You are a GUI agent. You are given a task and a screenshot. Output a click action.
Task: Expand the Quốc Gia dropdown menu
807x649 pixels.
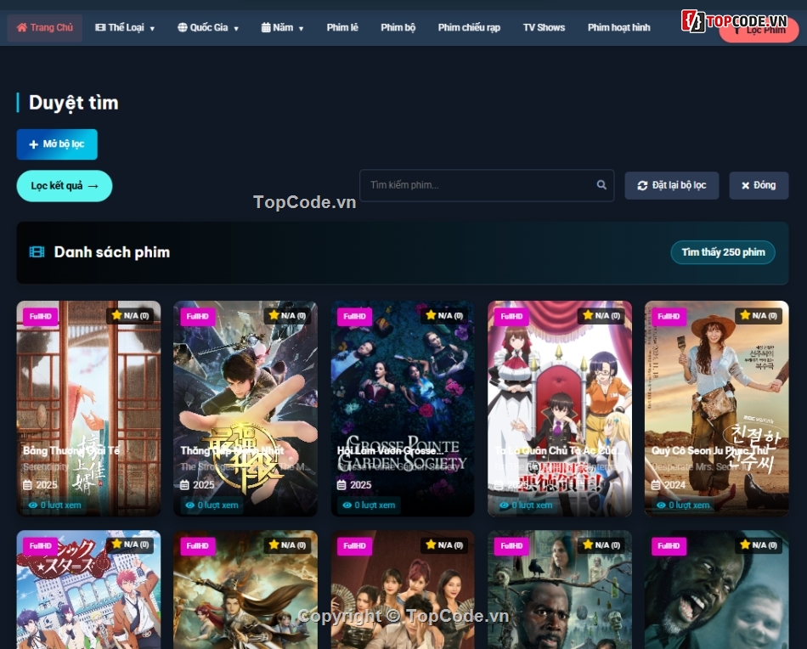208,28
